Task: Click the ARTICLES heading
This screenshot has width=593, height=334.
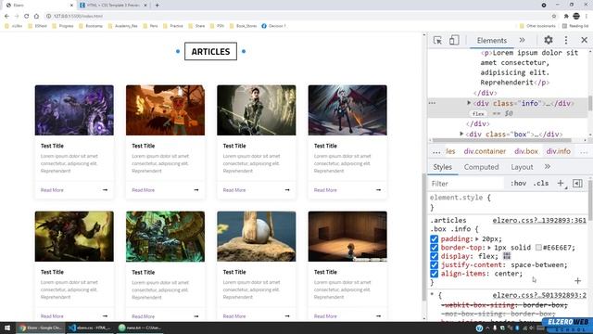Action: 210,52
